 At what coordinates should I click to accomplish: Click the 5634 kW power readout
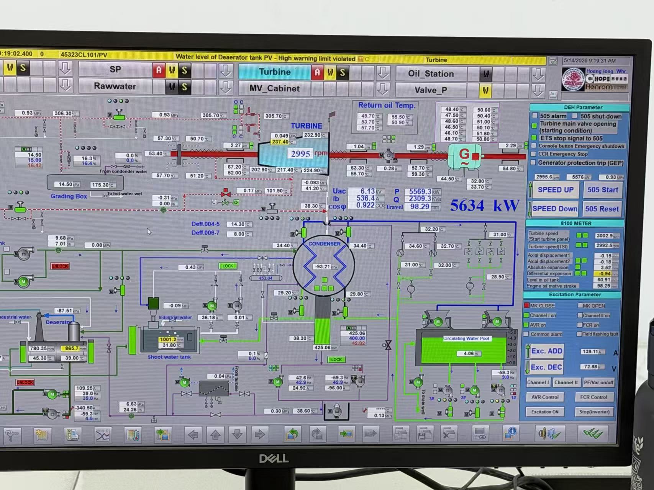[x=484, y=206]
